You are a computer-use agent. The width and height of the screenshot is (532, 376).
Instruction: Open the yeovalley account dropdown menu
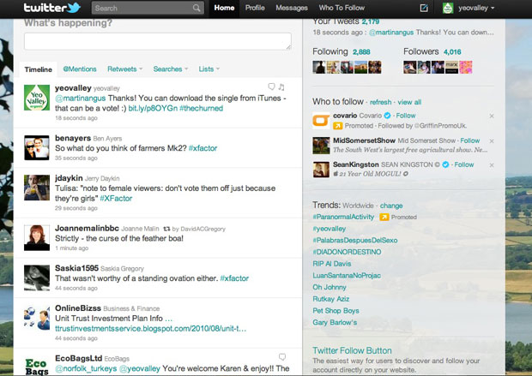476,8
